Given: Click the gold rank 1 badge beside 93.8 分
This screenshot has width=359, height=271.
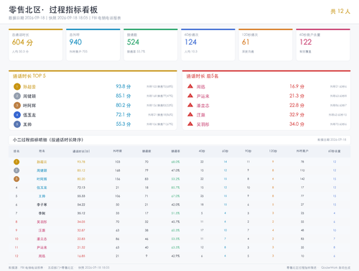Looking at the screenshot, I should [x=17, y=86].
